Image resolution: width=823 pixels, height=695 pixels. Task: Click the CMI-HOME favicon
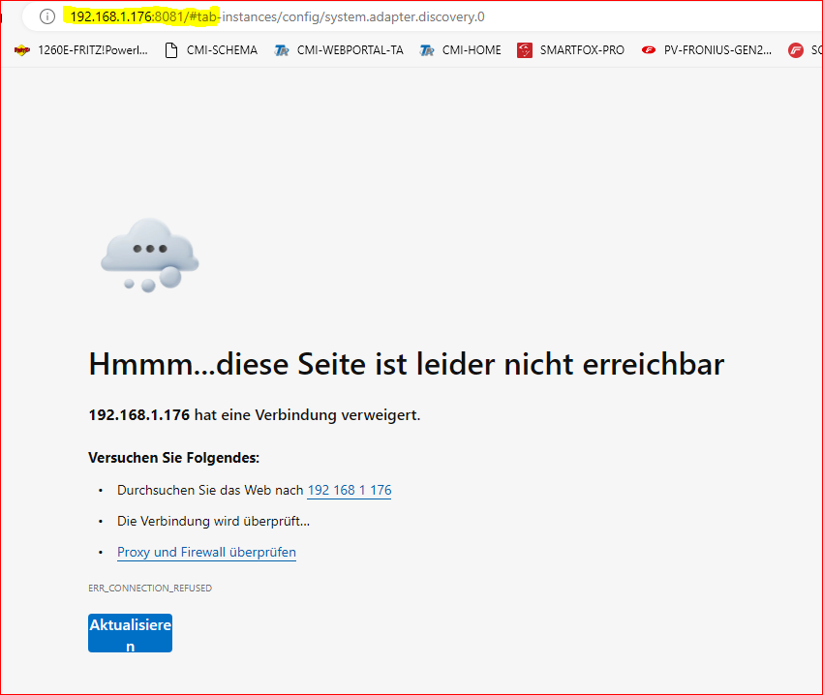pyautogui.click(x=427, y=50)
